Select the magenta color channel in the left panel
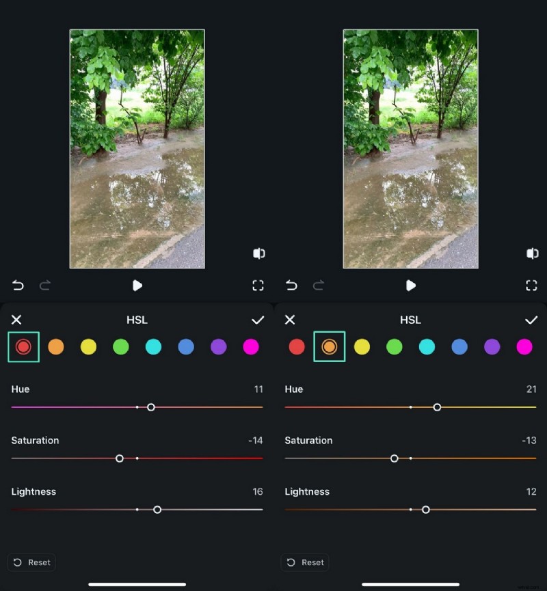Viewport: 547px width, 591px height. [251, 346]
